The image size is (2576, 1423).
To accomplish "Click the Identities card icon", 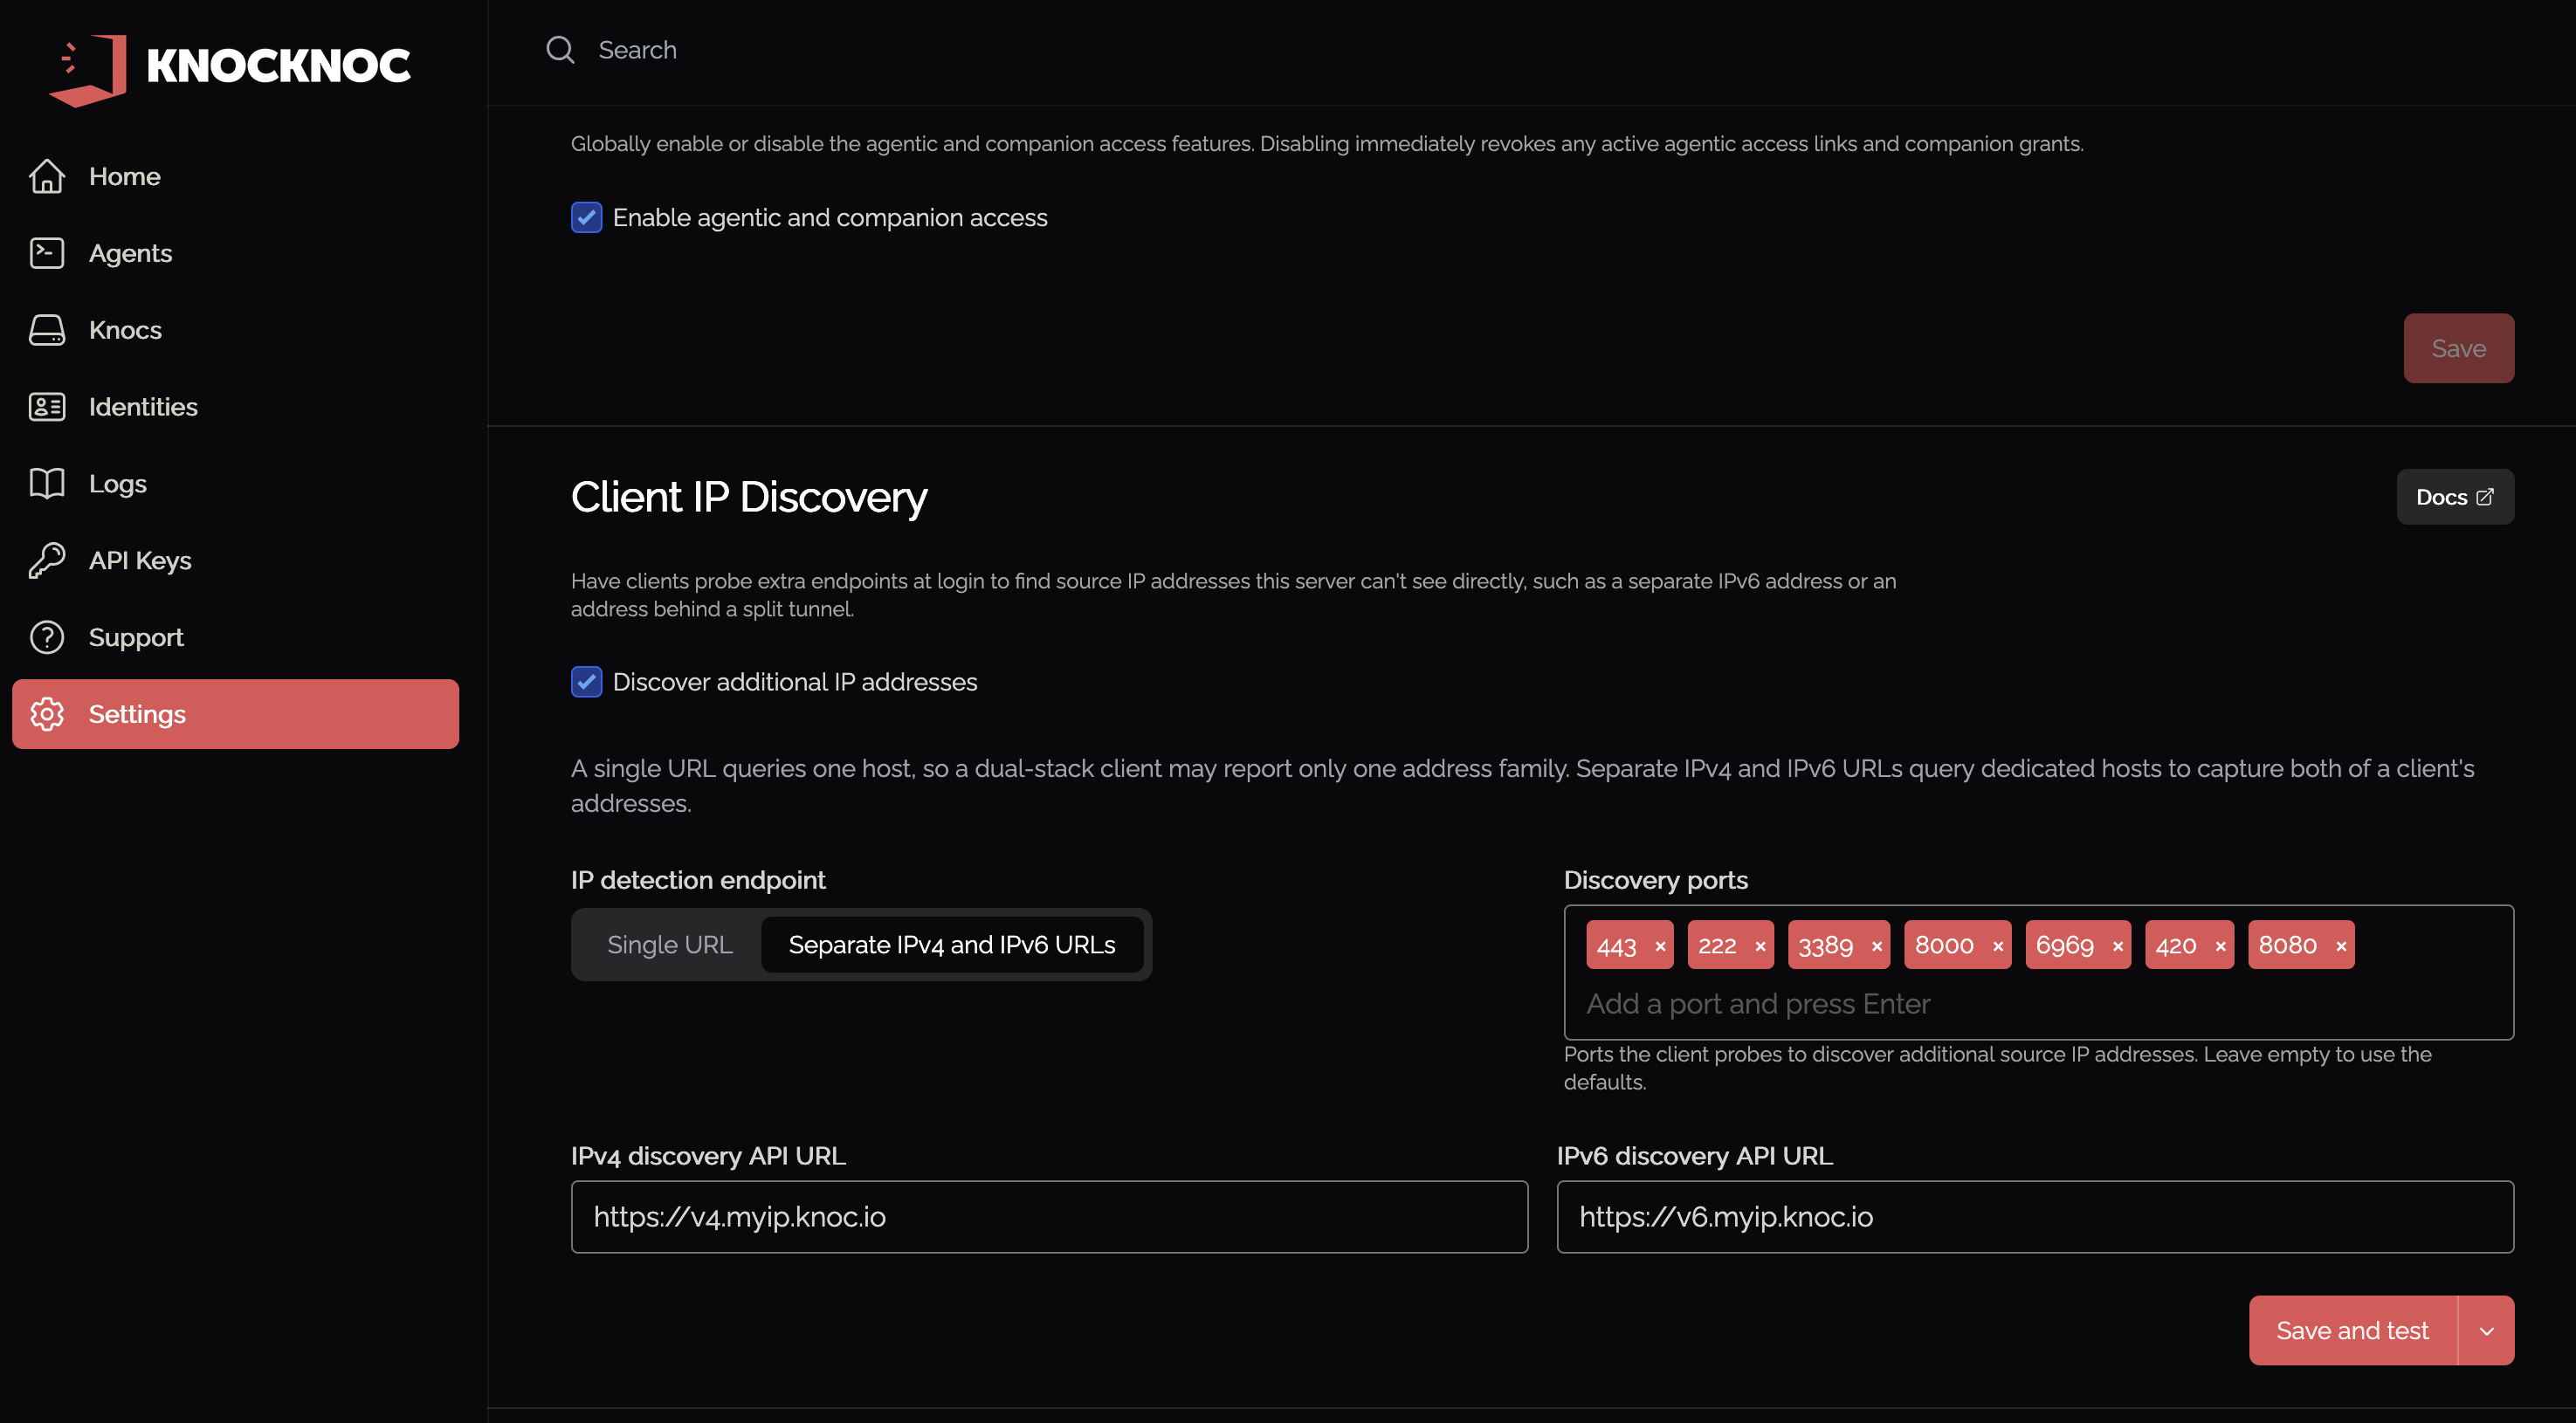I will (47, 407).
